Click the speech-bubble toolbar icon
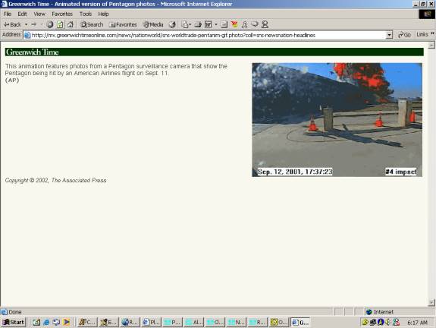This screenshot has width=436, height=328. point(255,24)
